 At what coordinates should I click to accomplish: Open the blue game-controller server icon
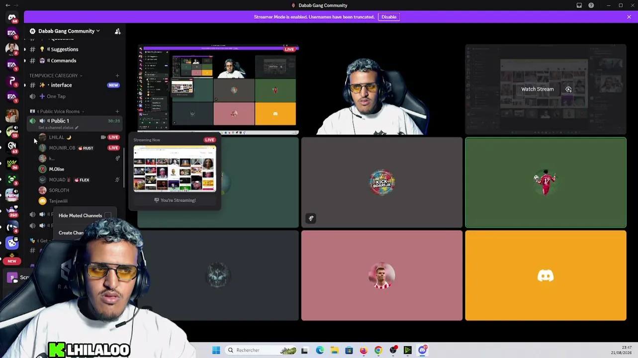coord(12,243)
